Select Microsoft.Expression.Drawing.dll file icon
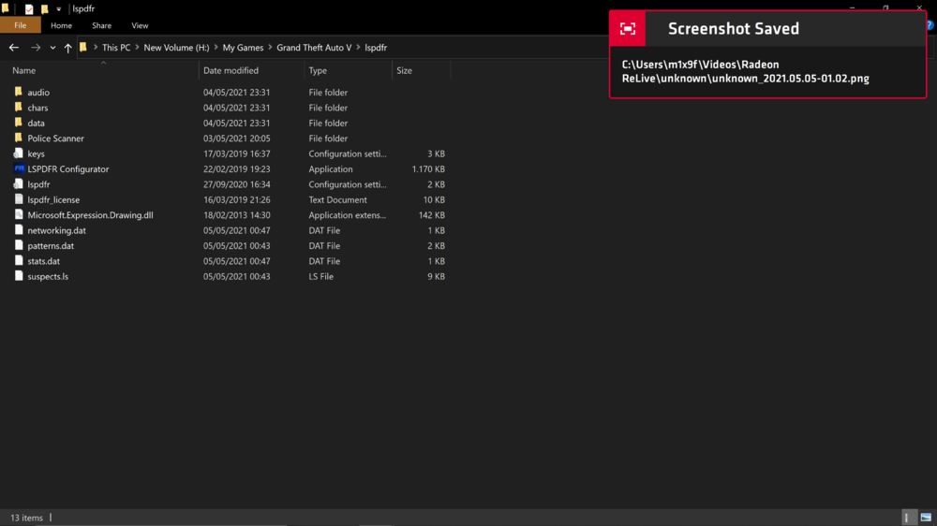The image size is (937, 526). (x=19, y=215)
